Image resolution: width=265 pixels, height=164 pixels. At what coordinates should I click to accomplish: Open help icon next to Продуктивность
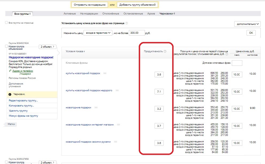click(165, 51)
